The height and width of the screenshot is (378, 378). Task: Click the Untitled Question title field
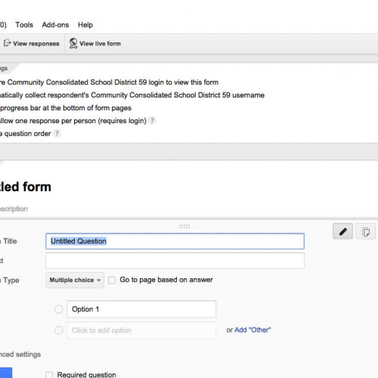[x=175, y=241]
